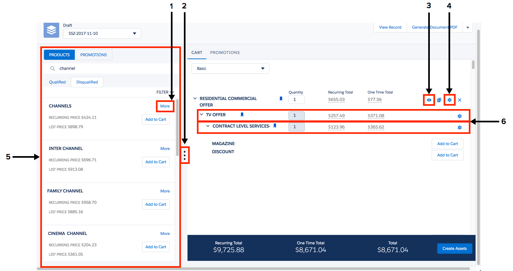Screen dimensions: 513x271
Task: Click the three-dot divider handle between panels
Action: [x=185, y=155]
